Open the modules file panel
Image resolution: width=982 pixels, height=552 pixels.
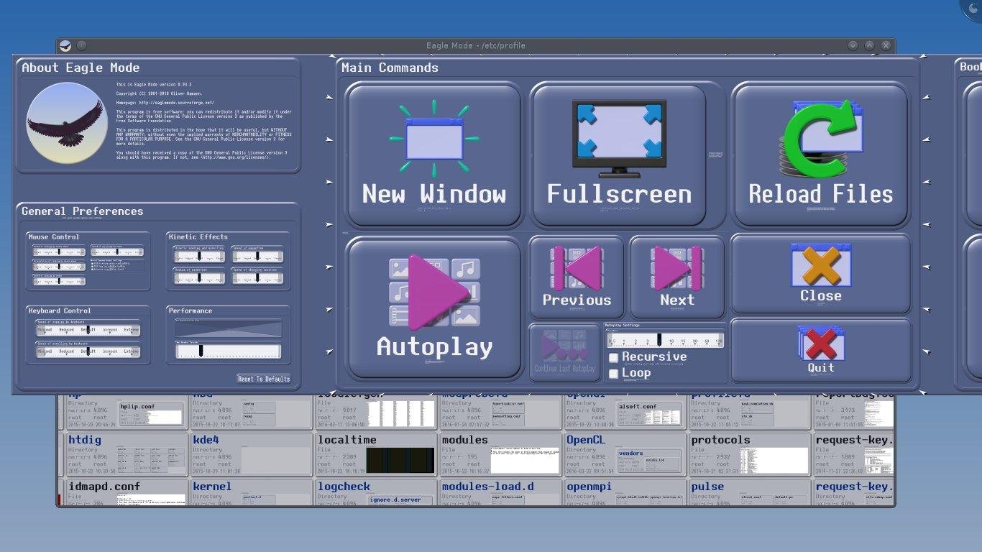500,454
